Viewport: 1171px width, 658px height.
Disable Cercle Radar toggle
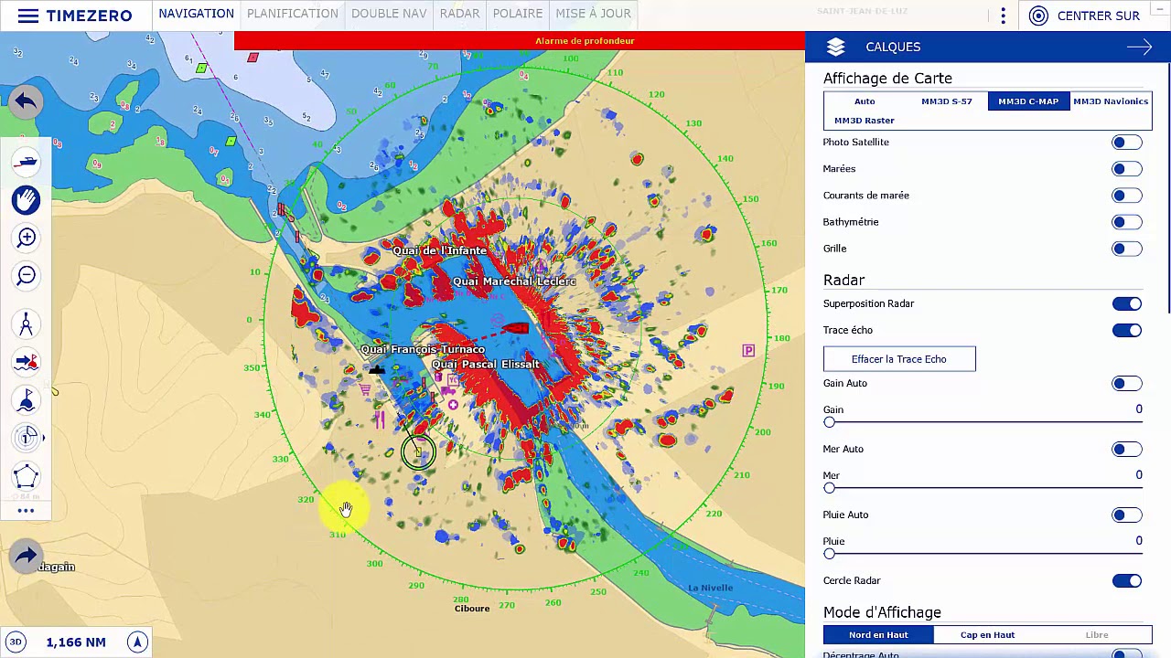click(1126, 580)
